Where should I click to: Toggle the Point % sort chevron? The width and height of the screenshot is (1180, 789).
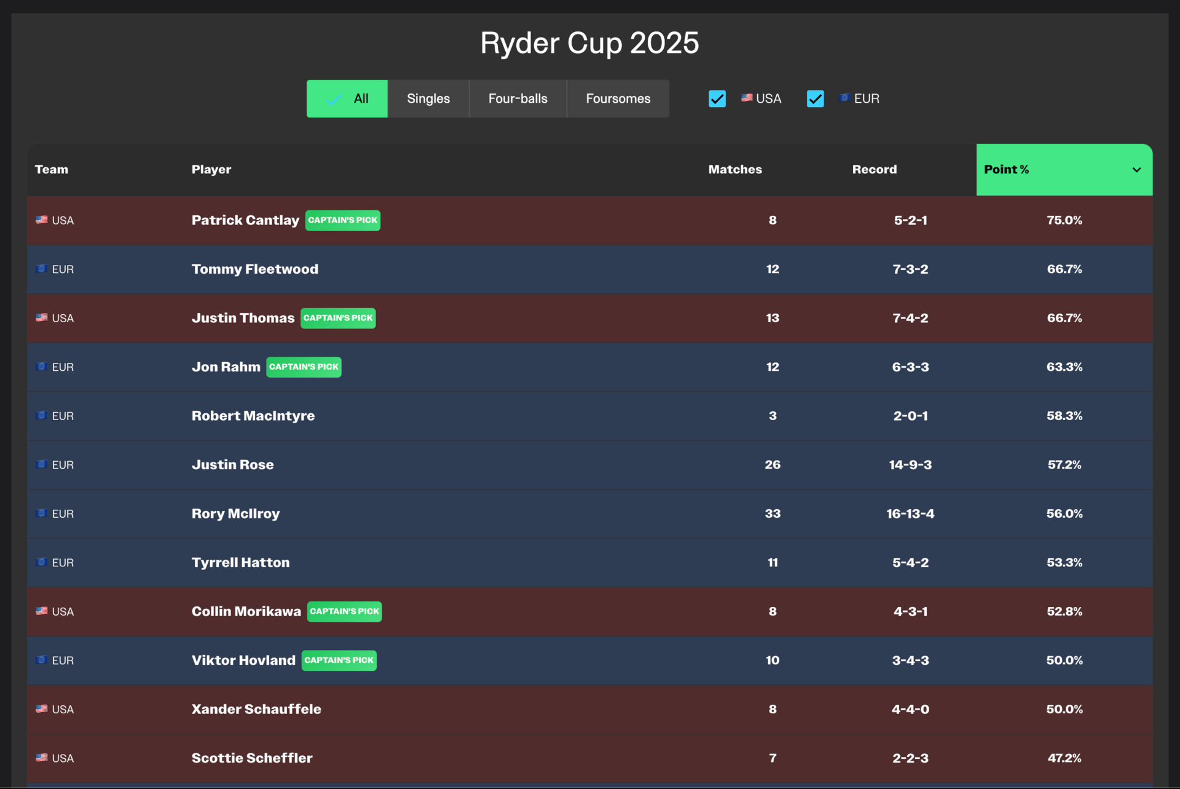pos(1136,170)
